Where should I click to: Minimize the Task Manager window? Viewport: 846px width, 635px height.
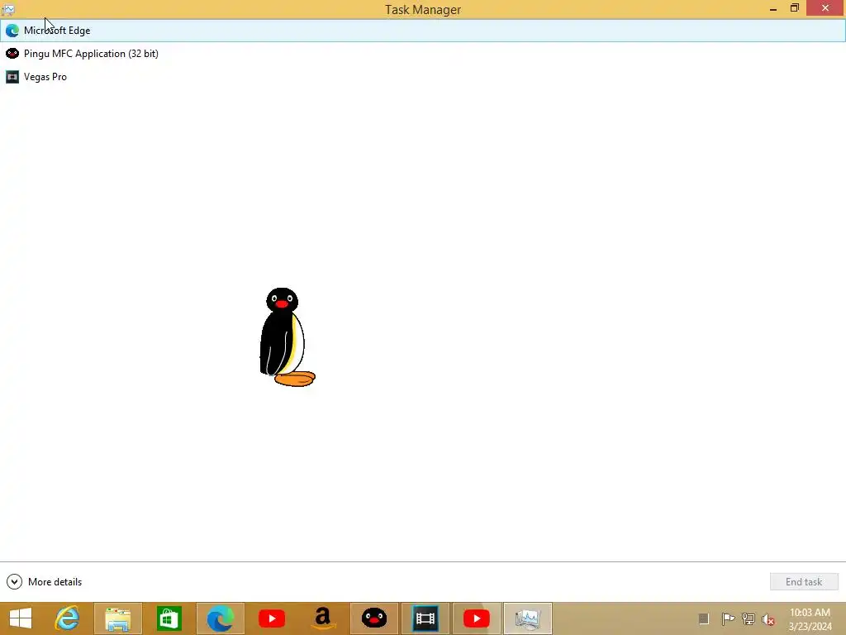773,8
